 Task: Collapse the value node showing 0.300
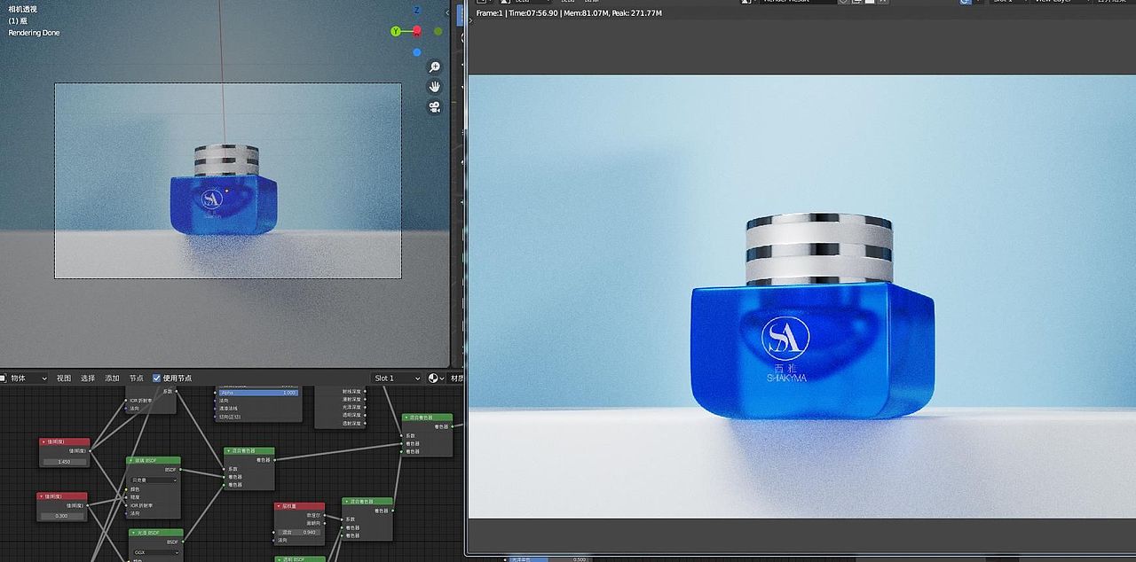tap(42, 496)
